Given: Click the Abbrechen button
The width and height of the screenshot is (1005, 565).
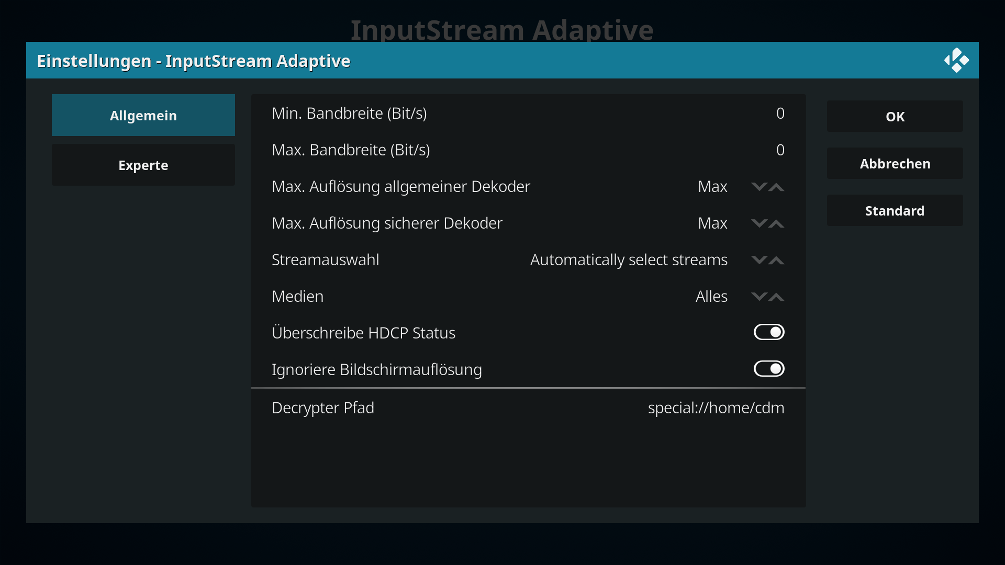Looking at the screenshot, I should pos(895,163).
